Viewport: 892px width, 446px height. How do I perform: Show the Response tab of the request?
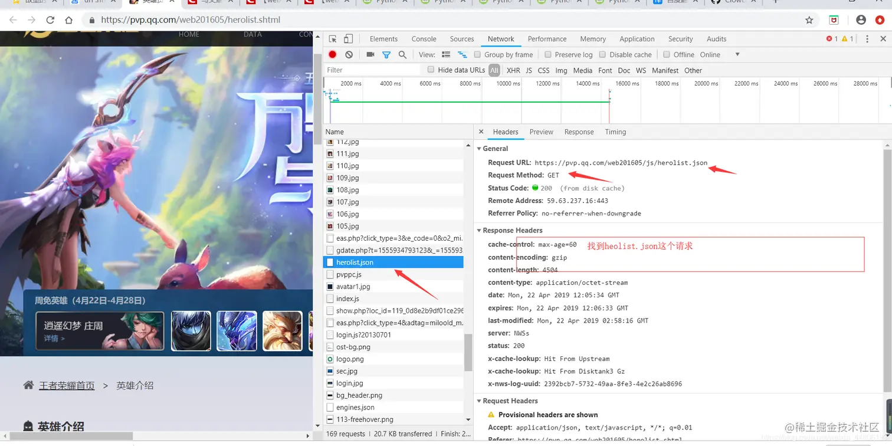579,132
